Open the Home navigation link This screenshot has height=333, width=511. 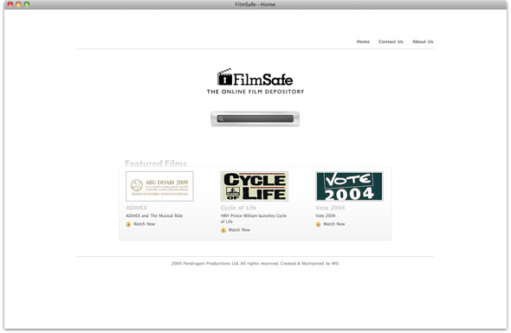363,42
